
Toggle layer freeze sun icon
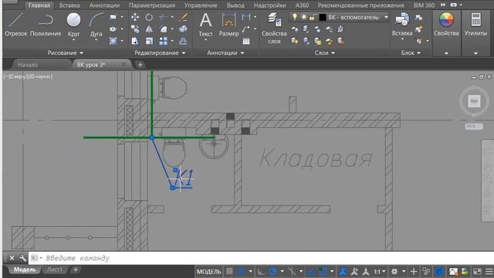coord(303,17)
